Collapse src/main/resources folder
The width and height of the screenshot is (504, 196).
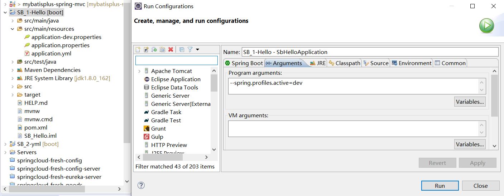[x=12, y=29]
